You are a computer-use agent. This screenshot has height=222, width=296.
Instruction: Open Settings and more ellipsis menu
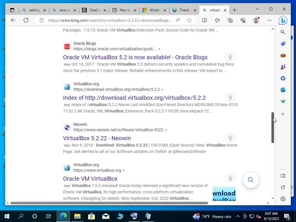(x=269, y=20)
